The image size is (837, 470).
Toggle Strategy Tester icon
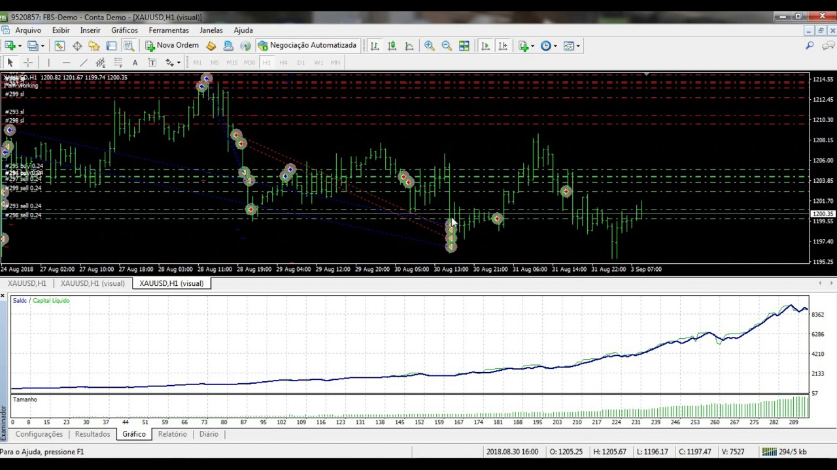129,46
